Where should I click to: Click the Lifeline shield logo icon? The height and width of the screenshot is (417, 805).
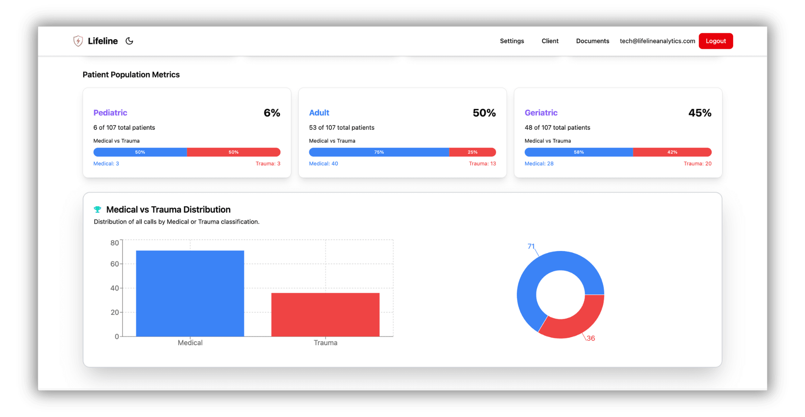pos(78,41)
